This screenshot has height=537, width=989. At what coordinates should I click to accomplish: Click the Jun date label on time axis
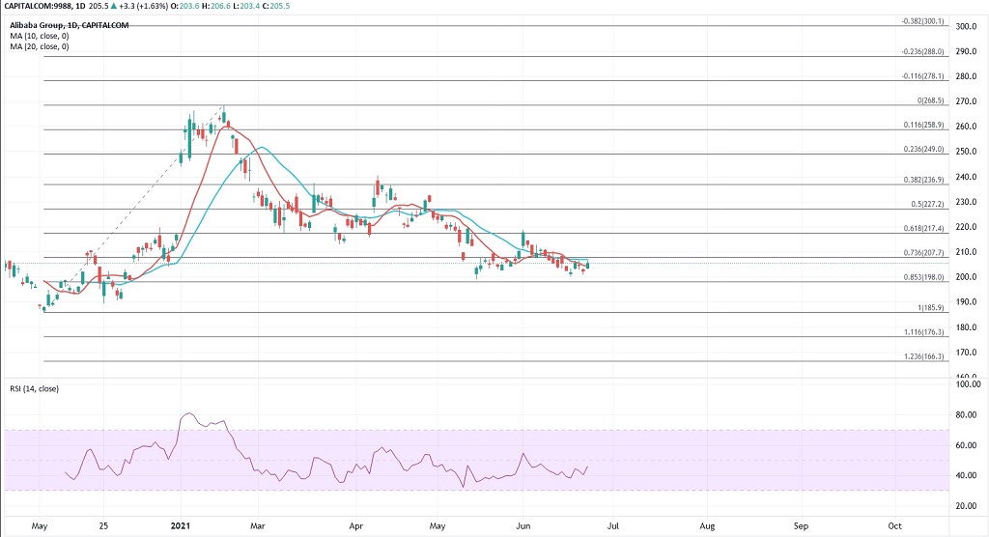click(523, 525)
